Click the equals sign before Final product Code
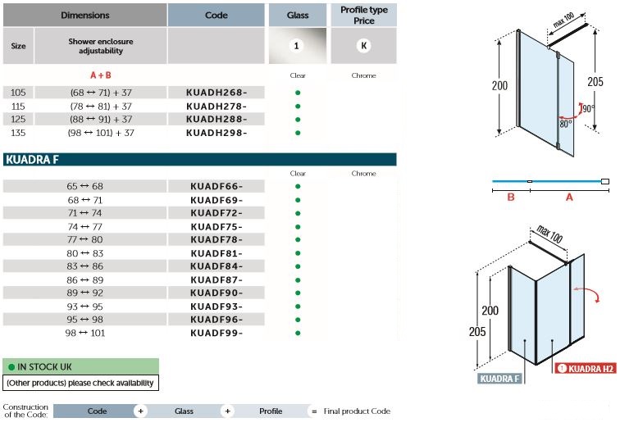Viewport: 620px width, 427px height. point(314,411)
